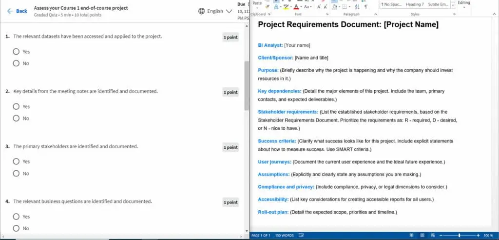Click the 150 WORDS count

pos(285,236)
